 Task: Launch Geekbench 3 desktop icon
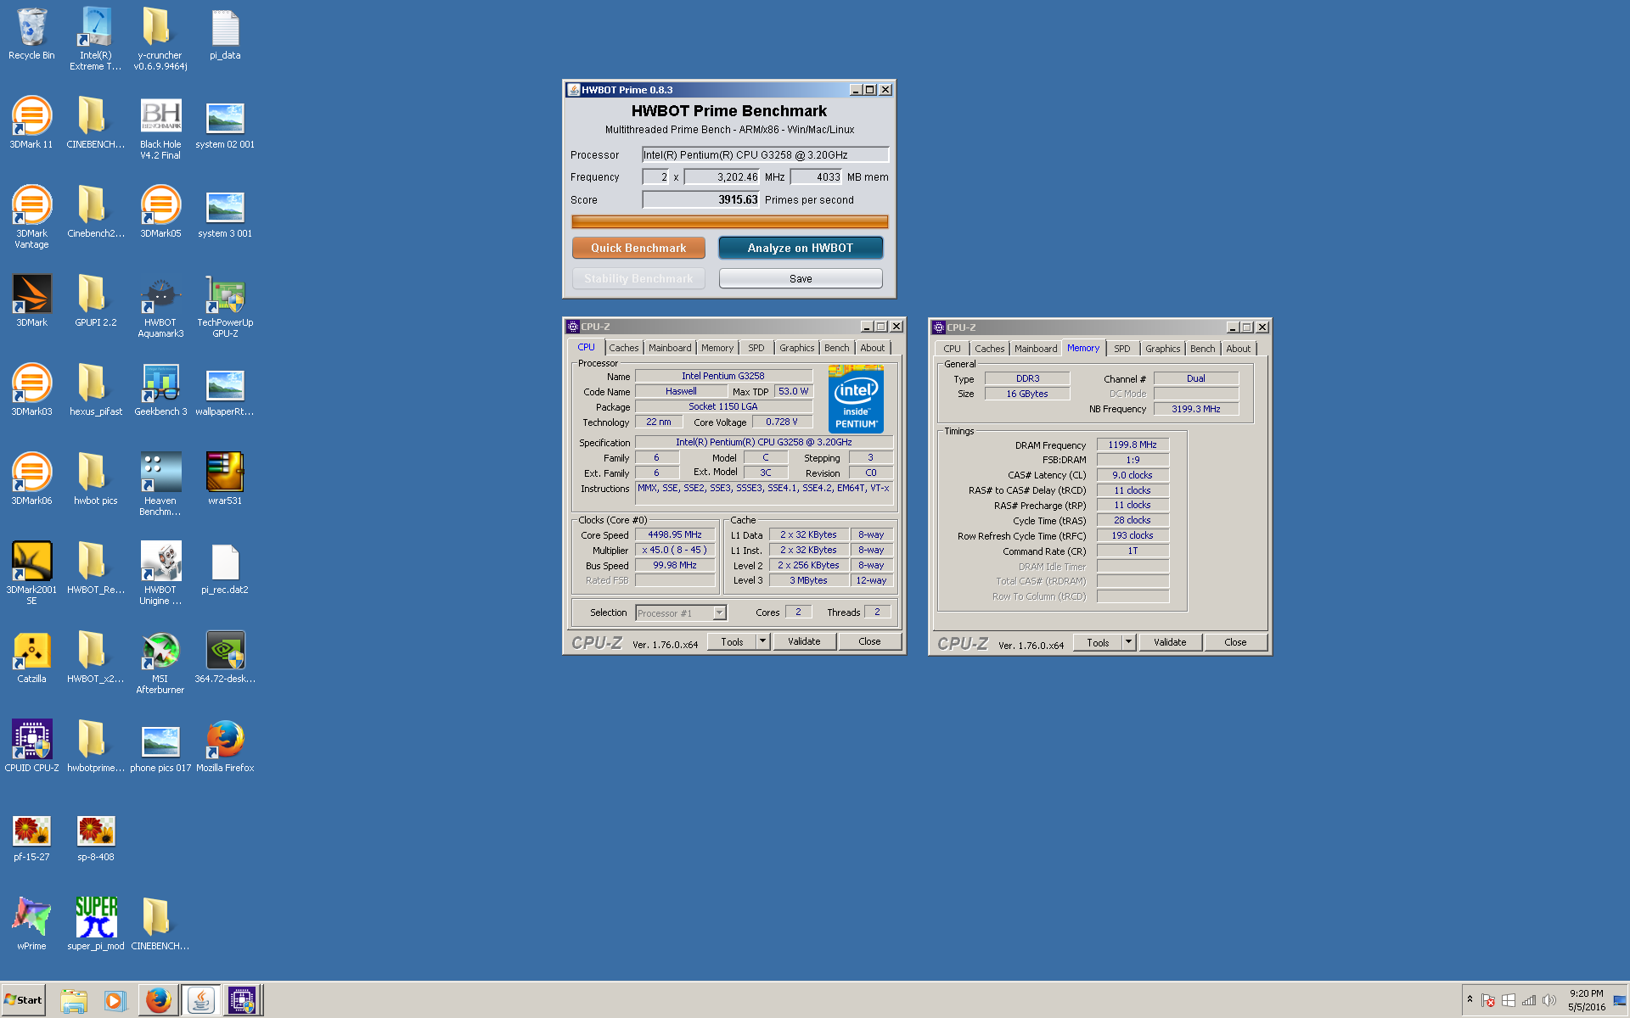point(160,390)
